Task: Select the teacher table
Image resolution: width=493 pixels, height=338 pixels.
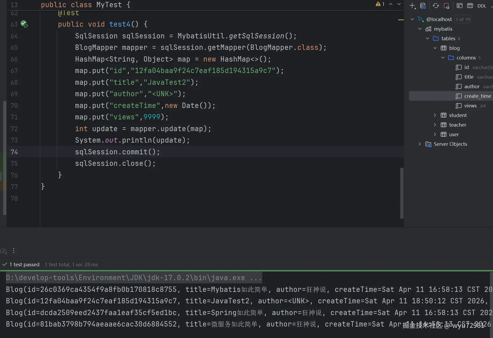Action: point(457,125)
